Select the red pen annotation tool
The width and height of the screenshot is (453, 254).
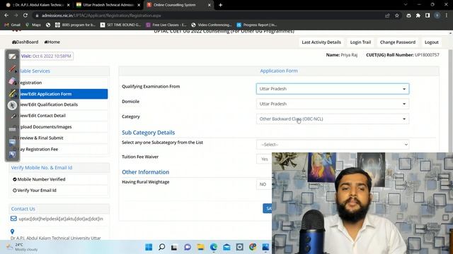[12, 69]
